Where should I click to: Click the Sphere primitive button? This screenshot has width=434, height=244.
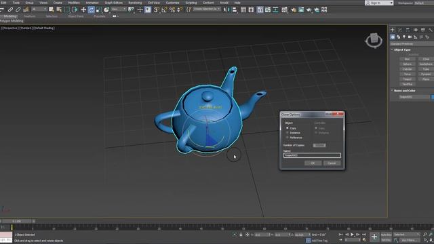407,64
